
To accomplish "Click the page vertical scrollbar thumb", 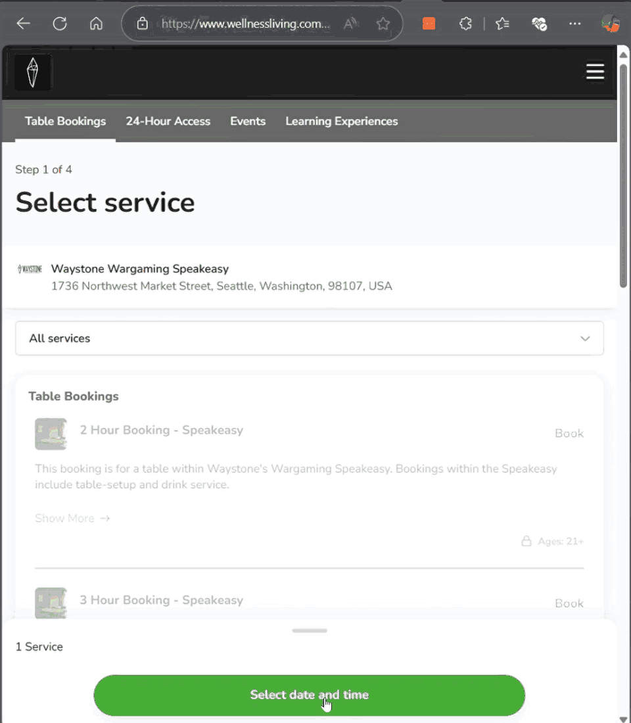I will pyautogui.click(x=623, y=175).
